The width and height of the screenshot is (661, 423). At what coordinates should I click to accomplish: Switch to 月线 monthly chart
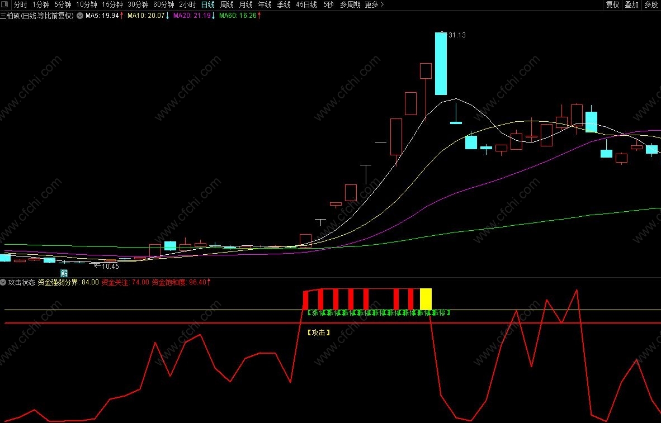coord(245,4)
